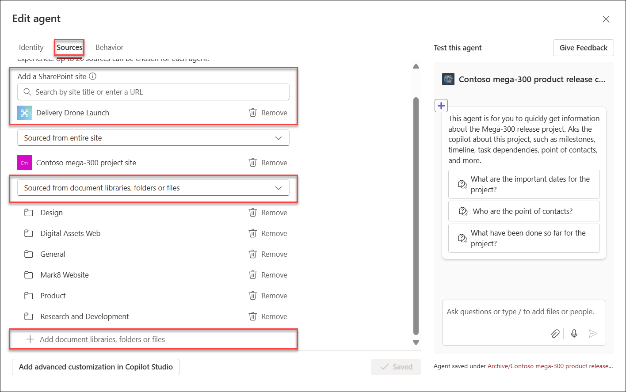Click inside the Ask questions input field
Viewport: 626px width, 392px height.
(x=508, y=311)
